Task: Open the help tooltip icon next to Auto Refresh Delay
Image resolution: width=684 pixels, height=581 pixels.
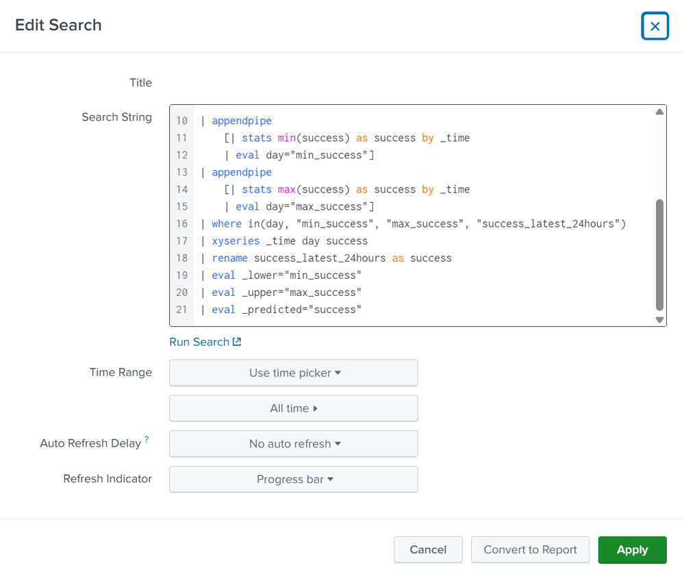Action: [x=146, y=438]
